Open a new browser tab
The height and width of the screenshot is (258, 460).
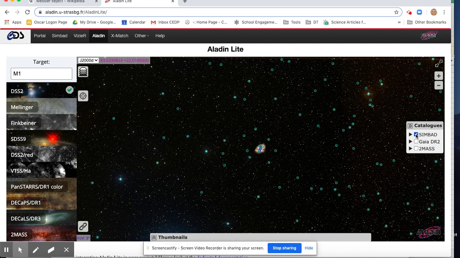point(185,2)
